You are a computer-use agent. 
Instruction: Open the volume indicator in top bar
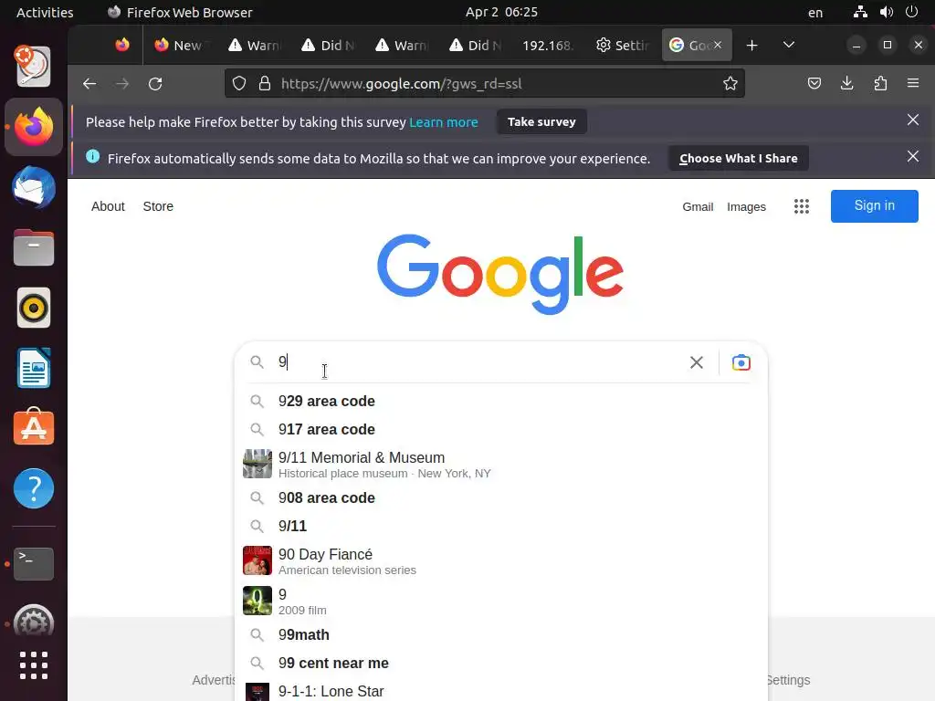[887, 12]
